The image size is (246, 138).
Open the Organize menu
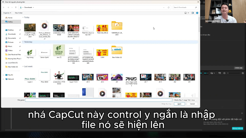(x=7, y=13)
